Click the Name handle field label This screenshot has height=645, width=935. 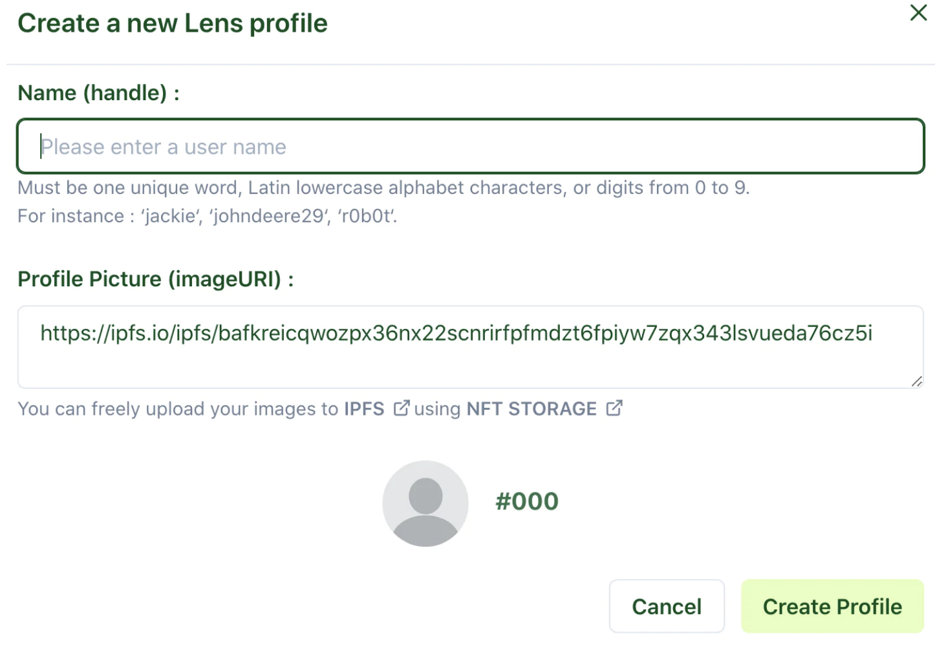pos(98,92)
